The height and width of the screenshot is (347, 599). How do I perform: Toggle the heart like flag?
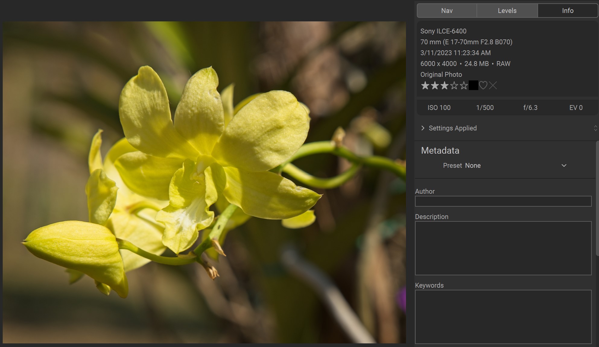tap(483, 86)
